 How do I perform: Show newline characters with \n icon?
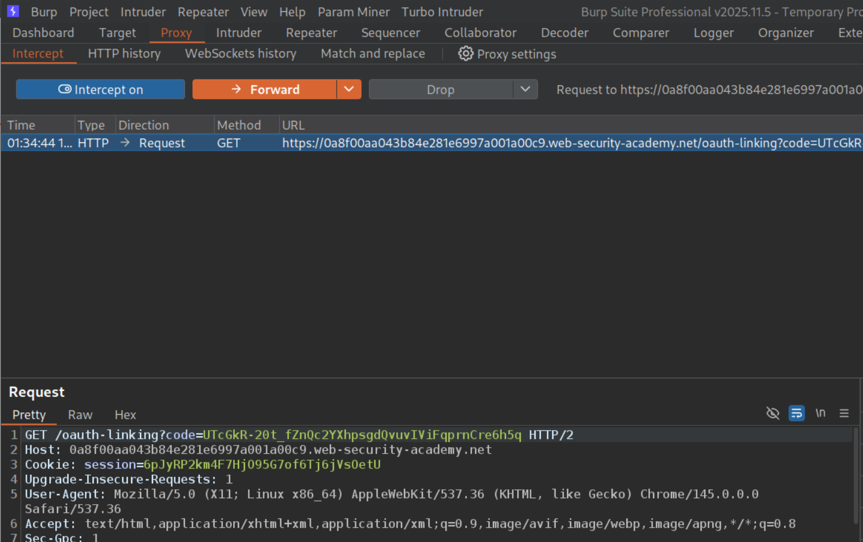pyautogui.click(x=820, y=413)
